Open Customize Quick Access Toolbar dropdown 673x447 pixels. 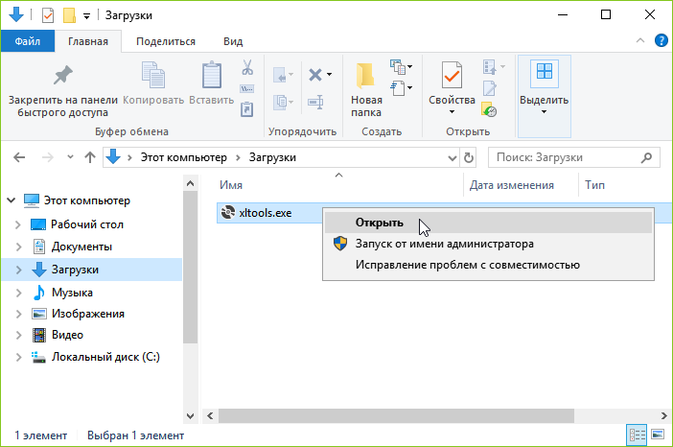pos(86,16)
